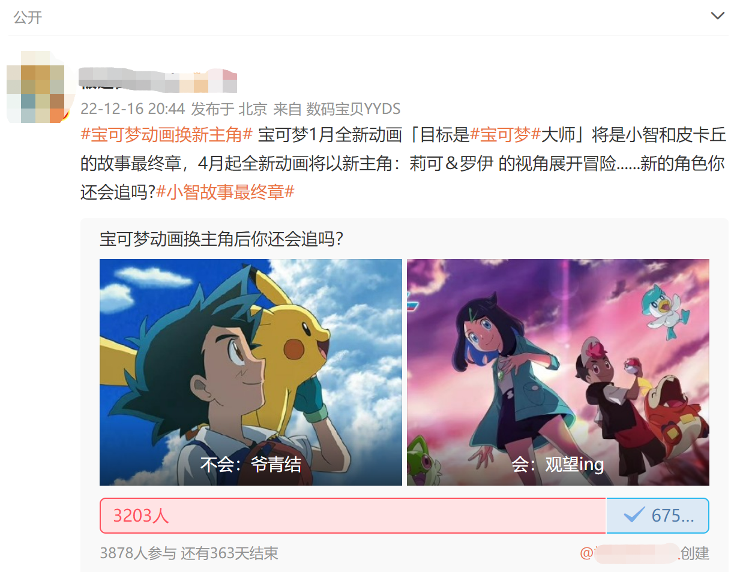Expand the chevron menu at top right
The image size is (749, 572).
tap(717, 16)
